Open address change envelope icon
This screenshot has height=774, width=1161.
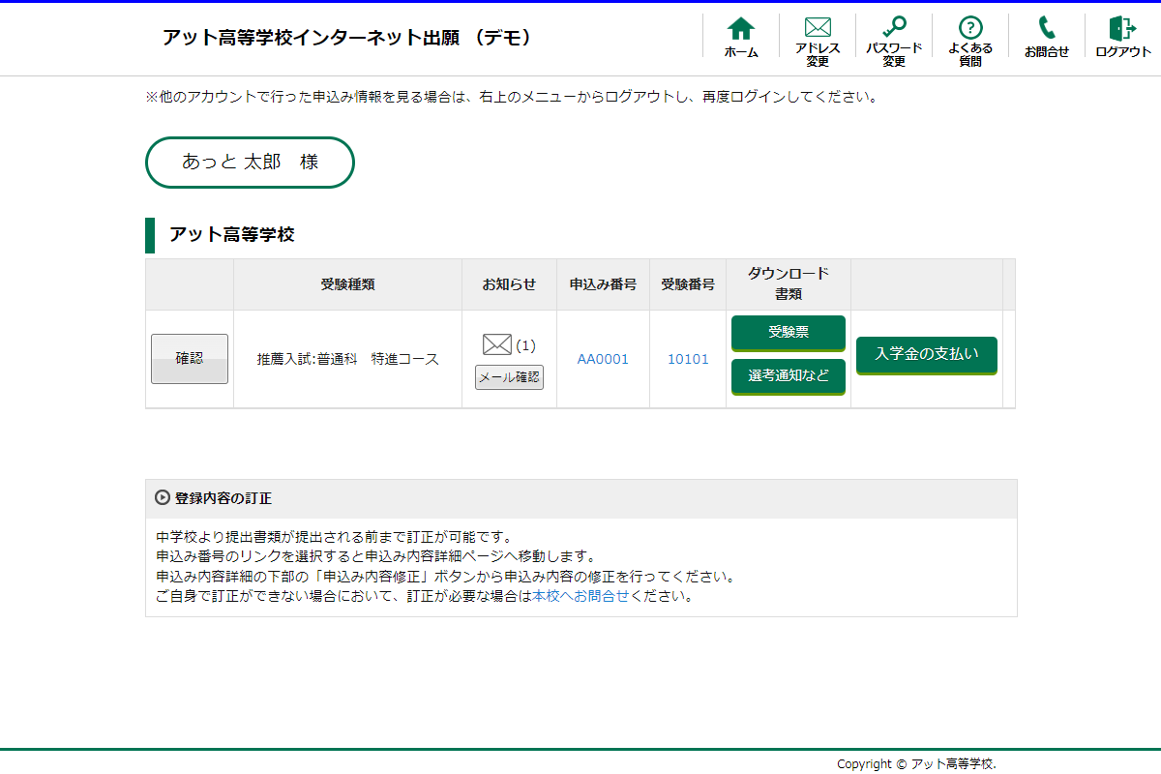click(818, 27)
